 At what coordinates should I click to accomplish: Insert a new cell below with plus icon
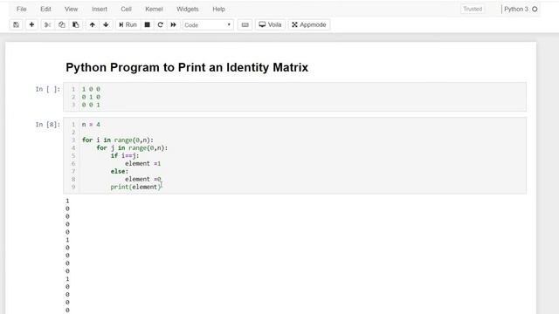31,24
